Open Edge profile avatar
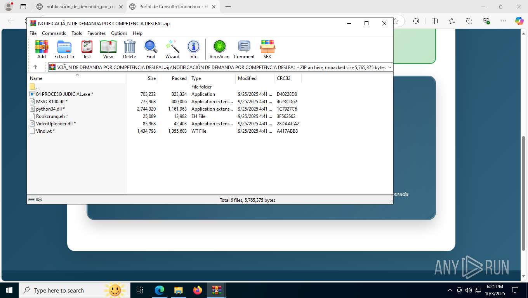 point(9,7)
